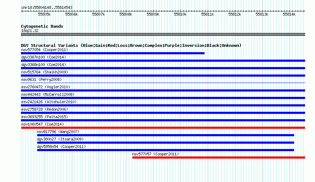This screenshot has width=315, height=182.
Task: Click the 55810k ruler tick label
Action: tap(180, 14)
